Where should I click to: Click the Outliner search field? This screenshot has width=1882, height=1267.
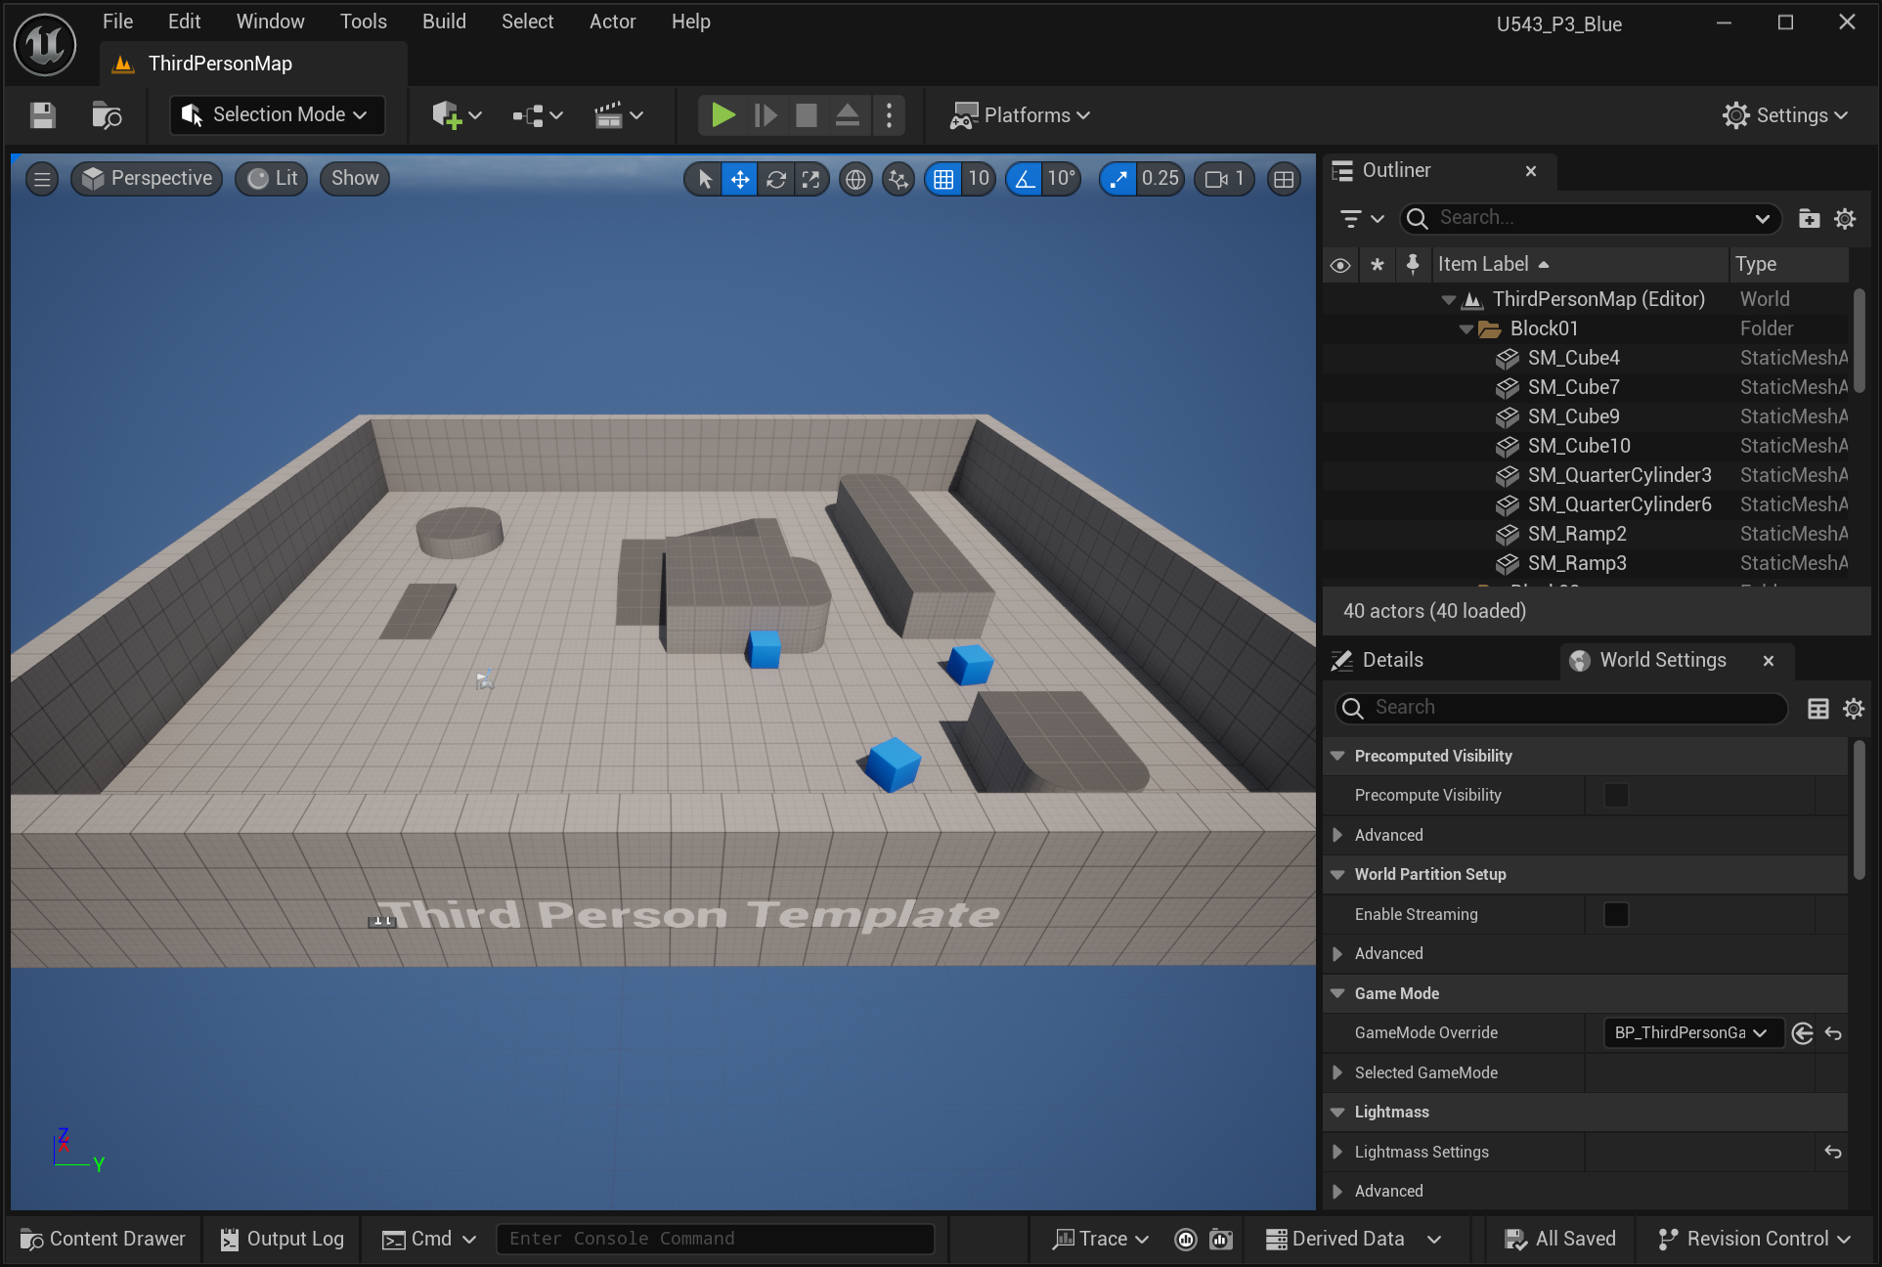[x=1592, y=218]
